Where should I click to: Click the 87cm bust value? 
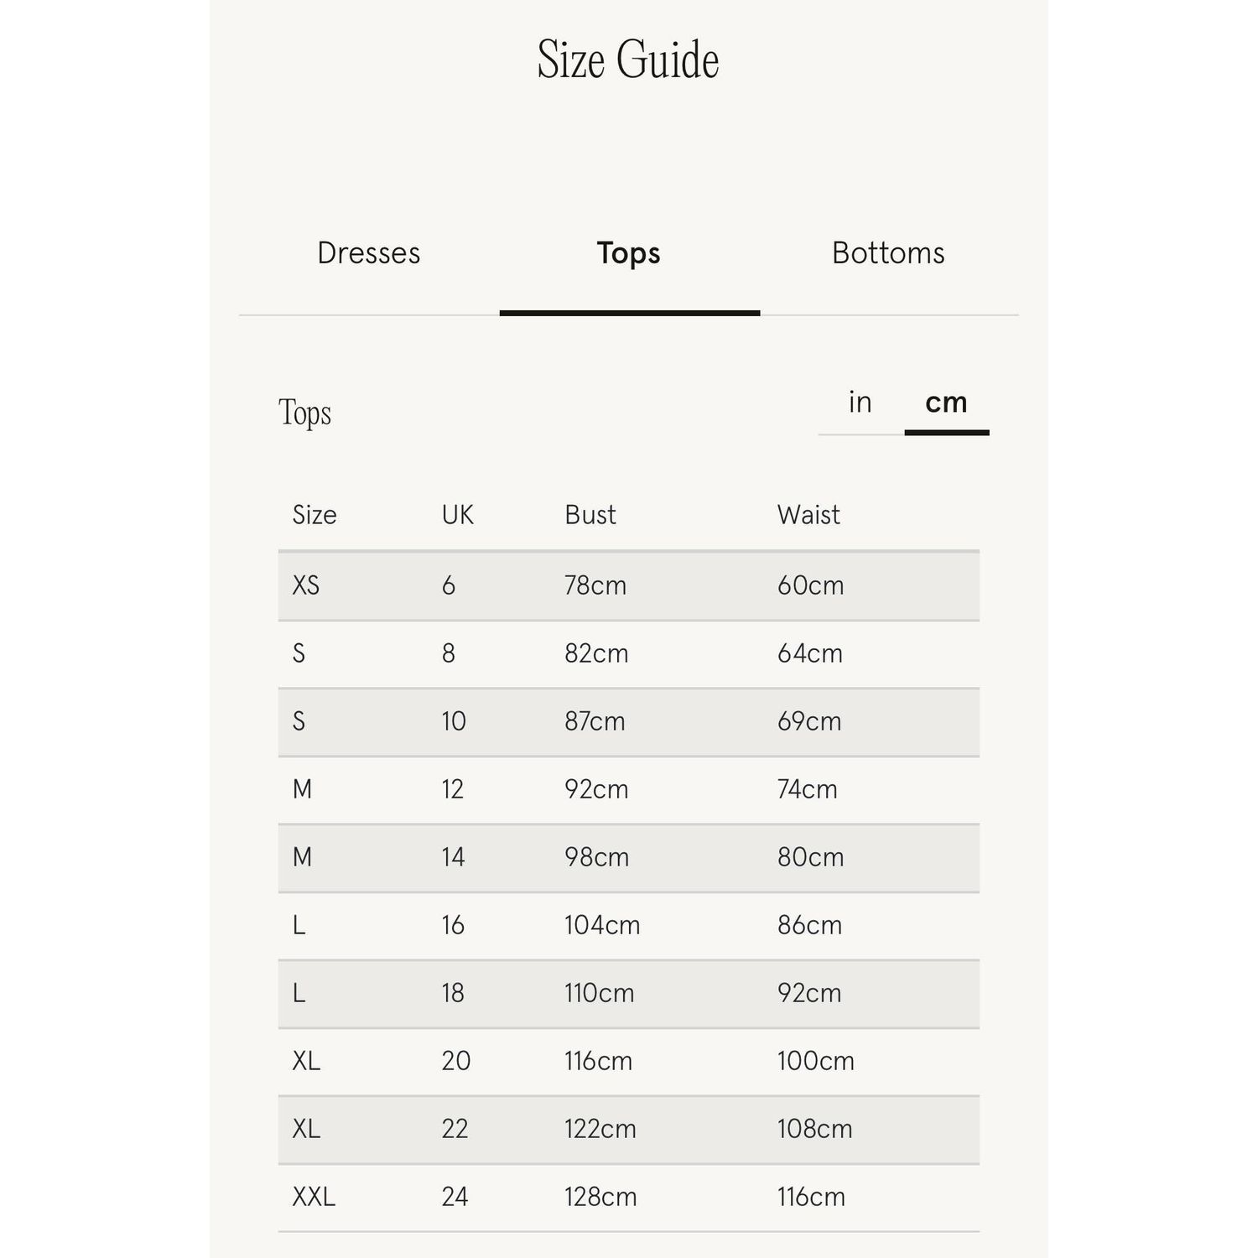[595, 721]
